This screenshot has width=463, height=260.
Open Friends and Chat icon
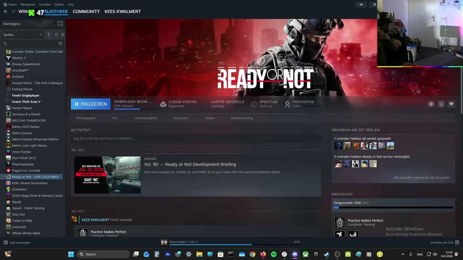tap(457, 243)
